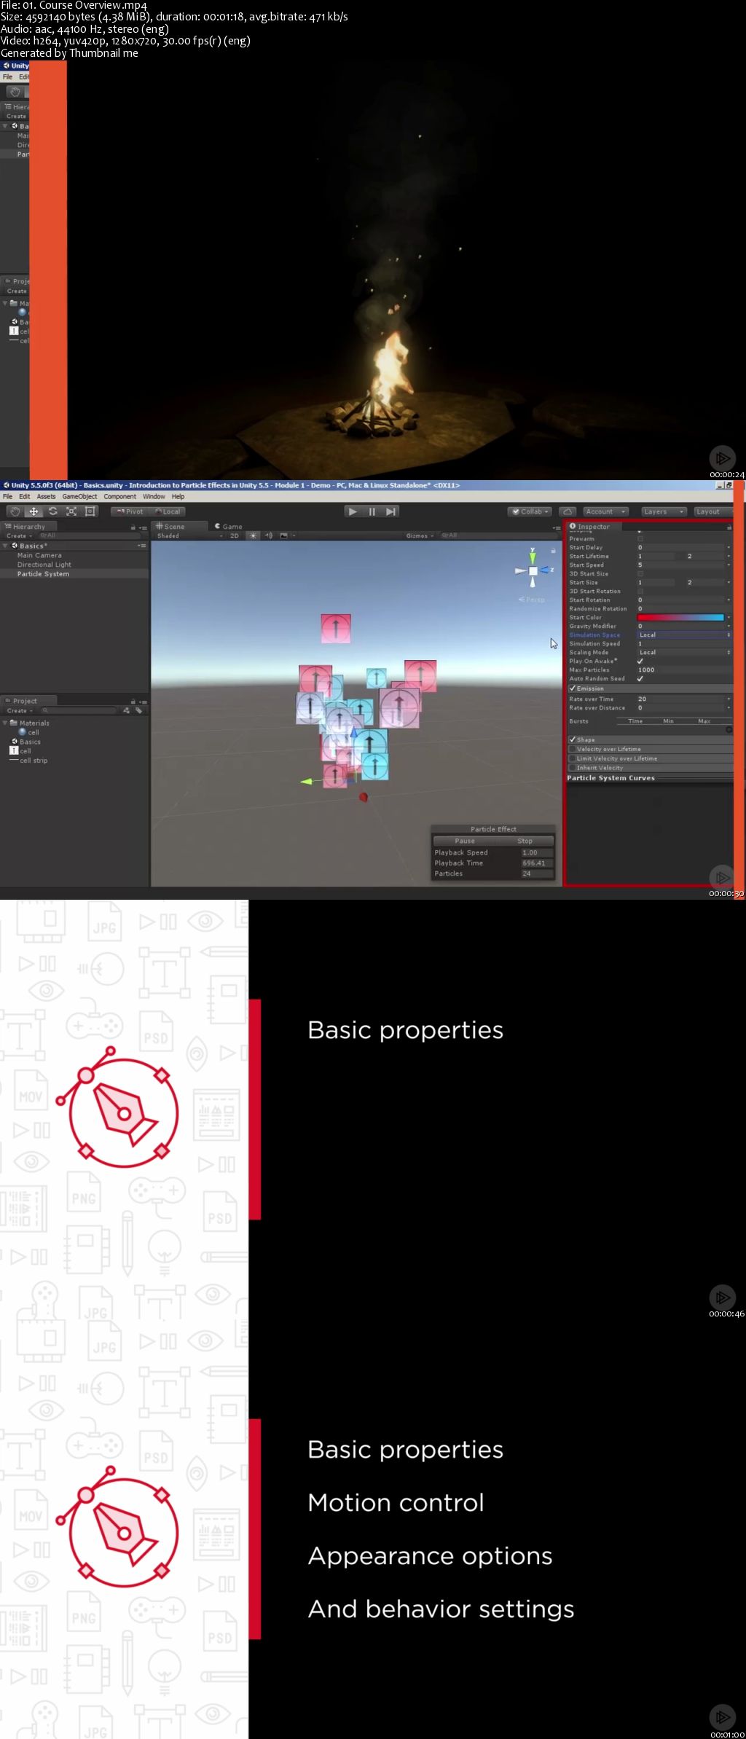Disable the Shape module checkbox

pyautogui.click(x=573, y=739)
